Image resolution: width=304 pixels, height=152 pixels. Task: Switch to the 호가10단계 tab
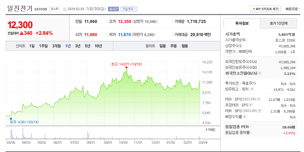279,23
